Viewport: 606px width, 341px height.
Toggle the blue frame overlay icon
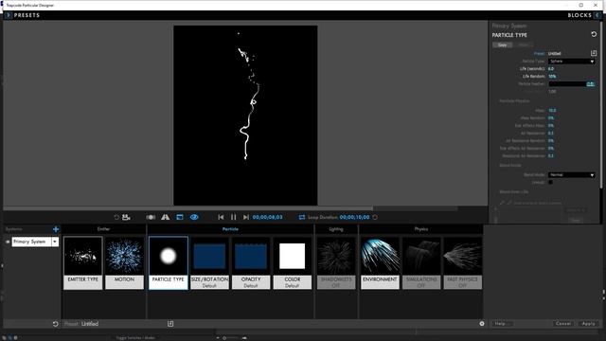coord(180,217)
